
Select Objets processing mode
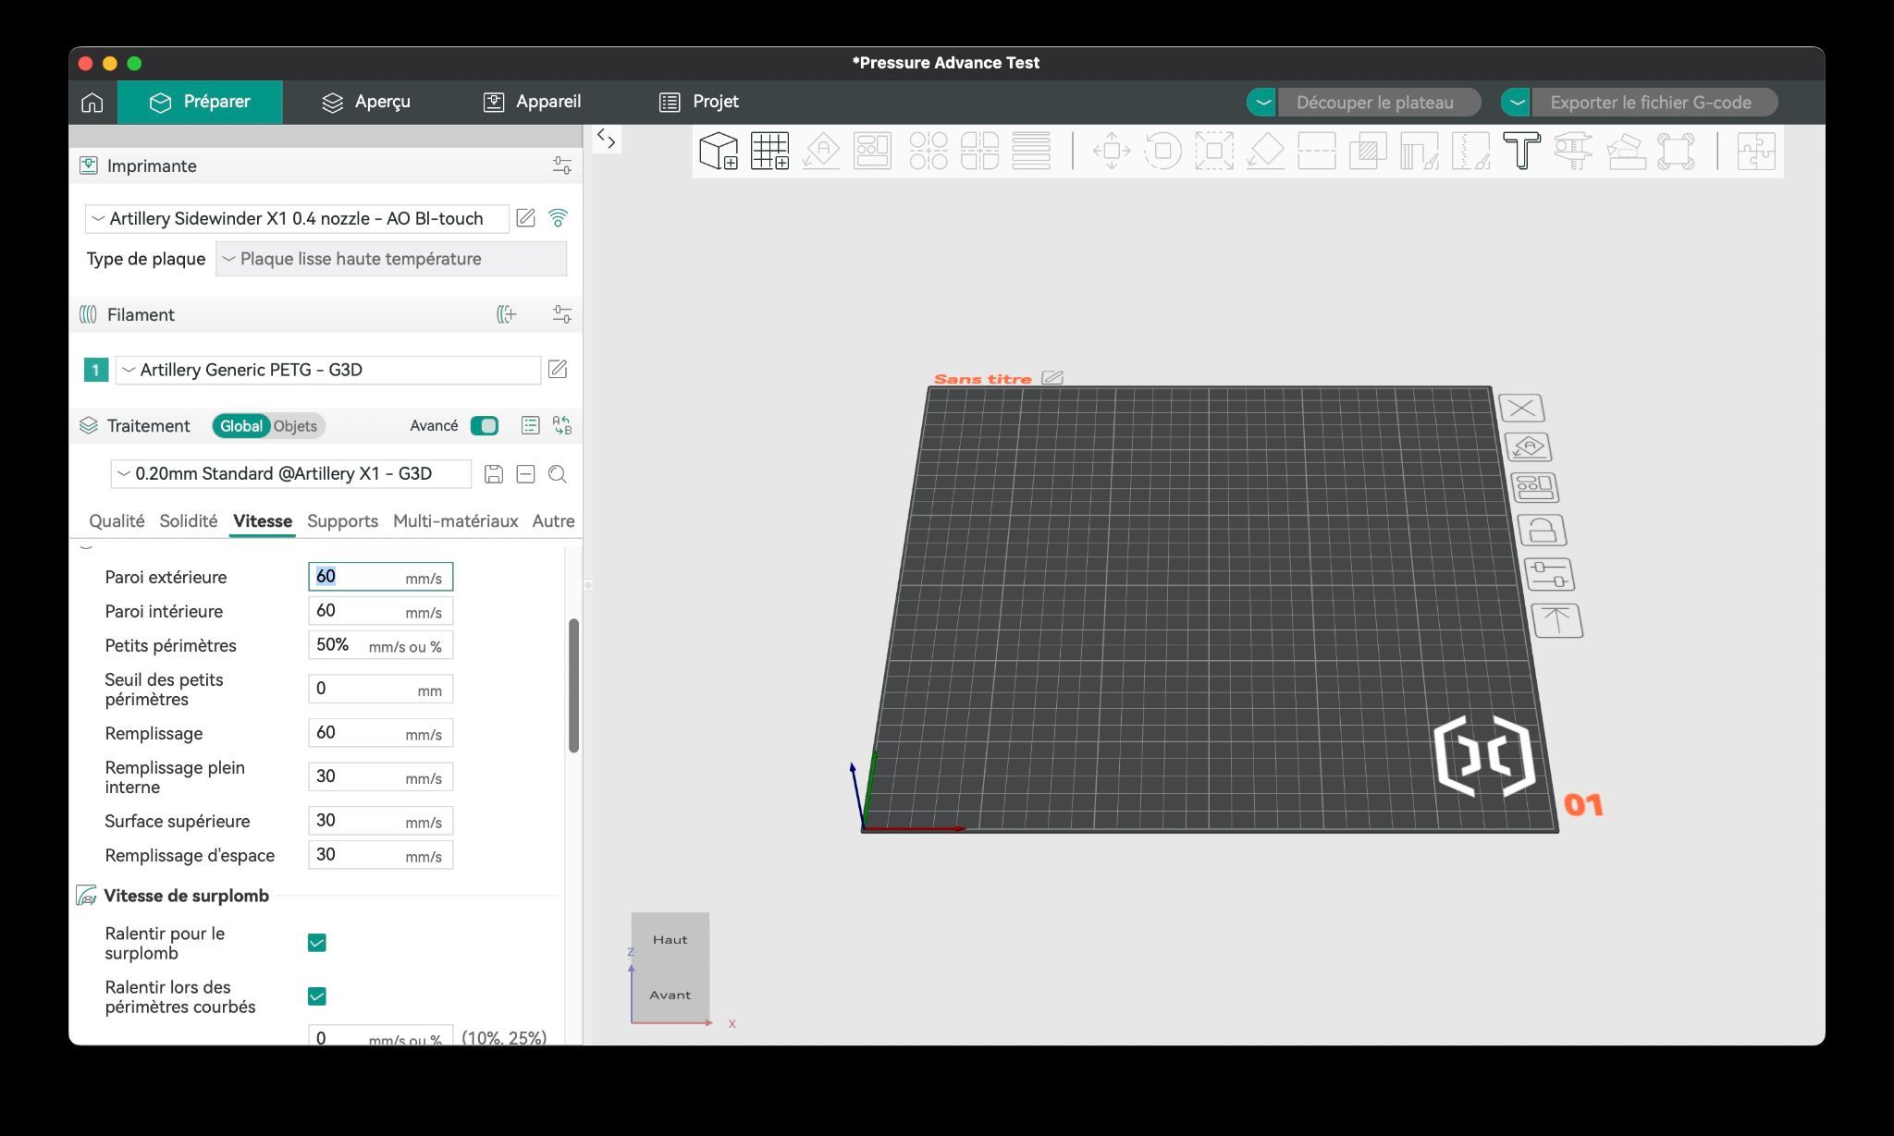pos(295,425)
